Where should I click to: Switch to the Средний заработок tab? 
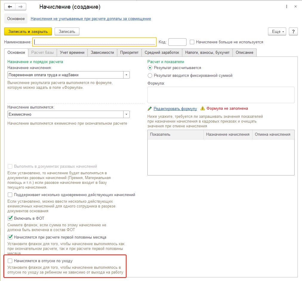pos(162,53)
